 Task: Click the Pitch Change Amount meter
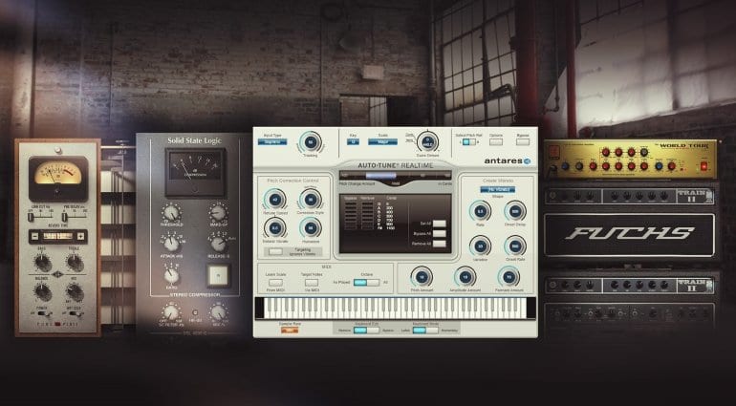395,175
